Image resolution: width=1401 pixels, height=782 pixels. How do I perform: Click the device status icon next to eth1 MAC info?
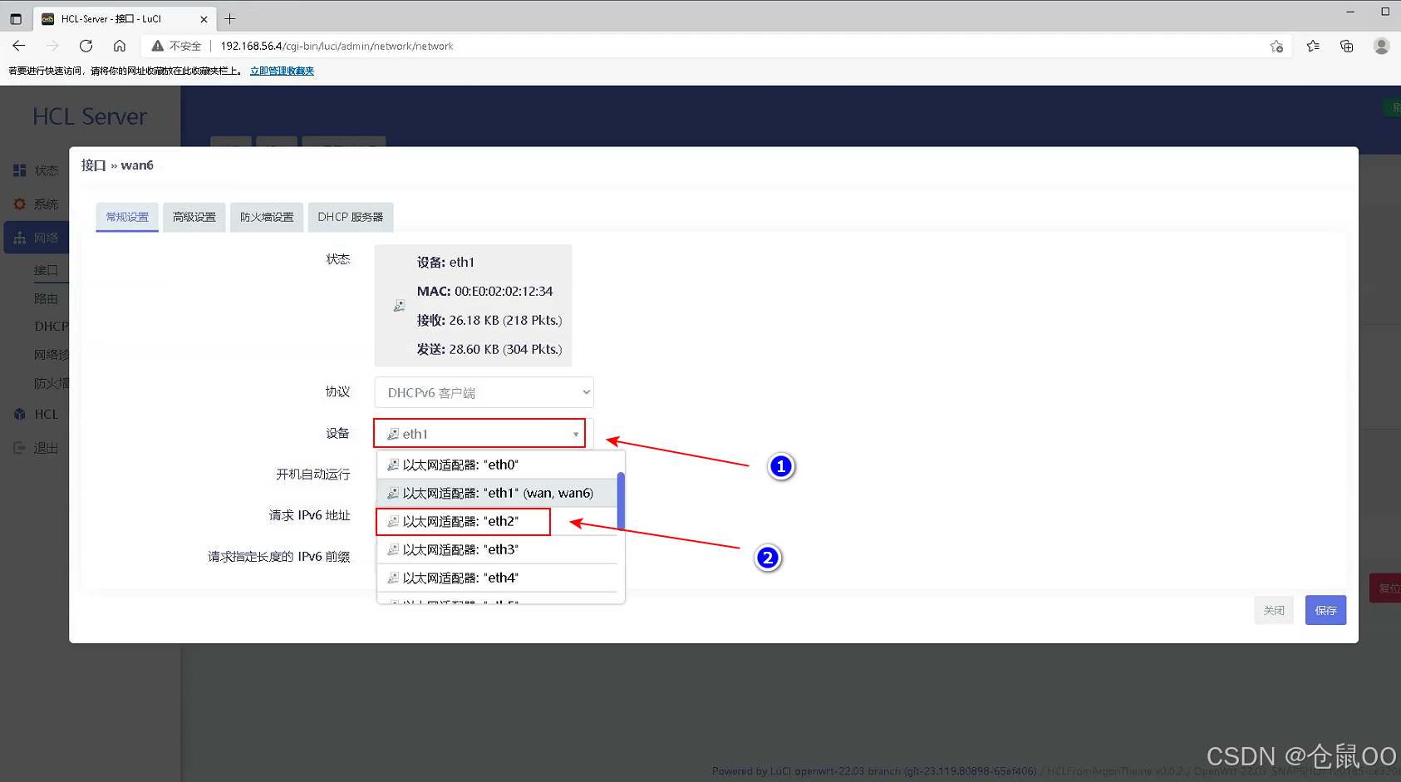tap(400, 305)
